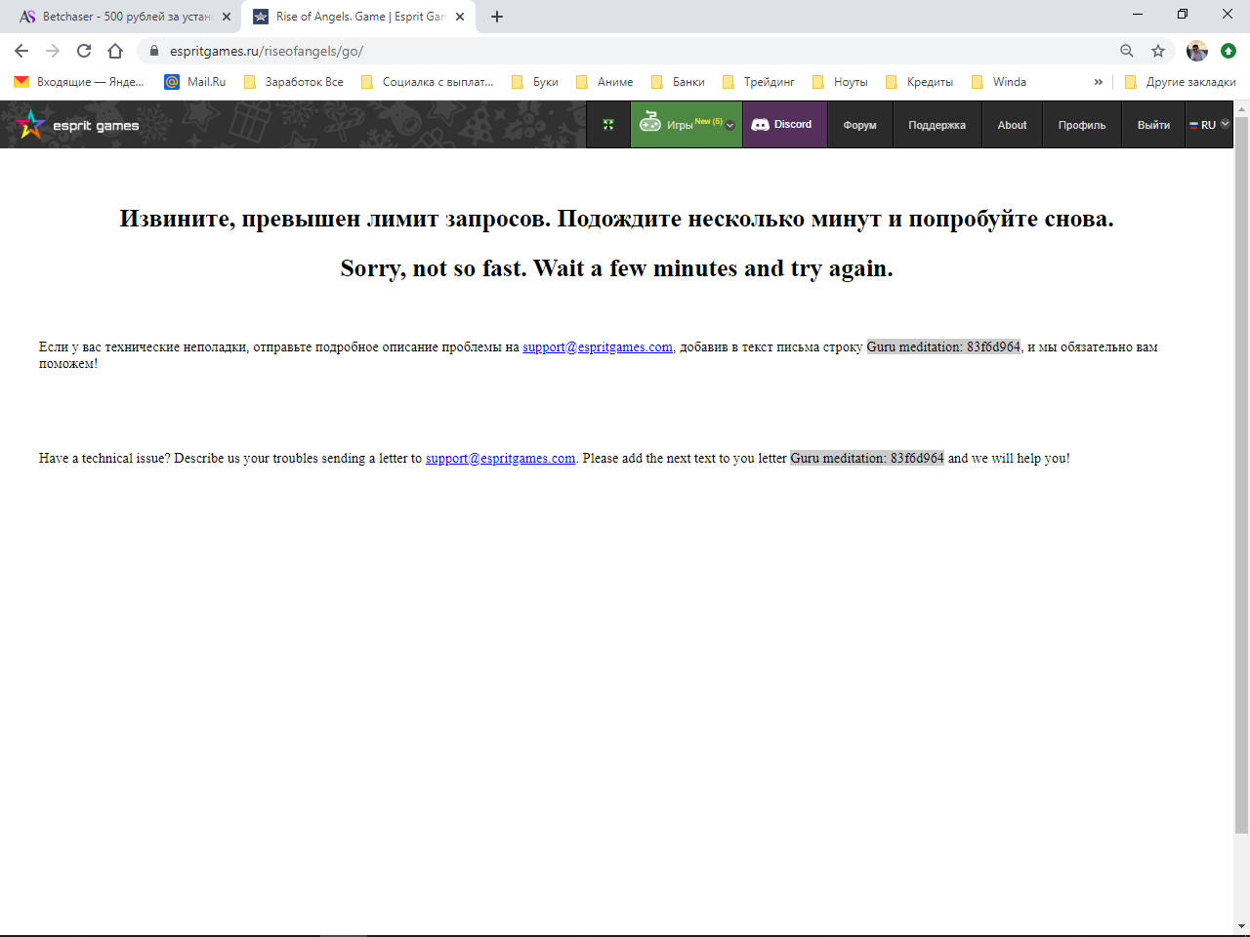
Task: Bookmark this page with star icon
Action: [x=1158, y=51]
